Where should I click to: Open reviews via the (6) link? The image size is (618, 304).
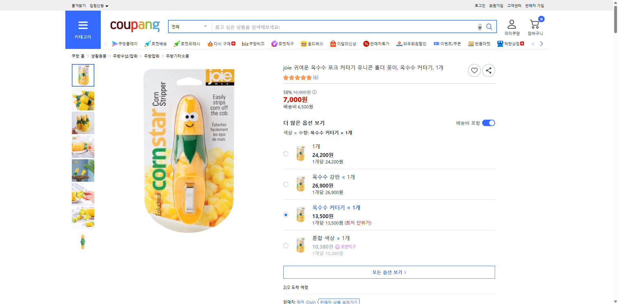[316, 77]
